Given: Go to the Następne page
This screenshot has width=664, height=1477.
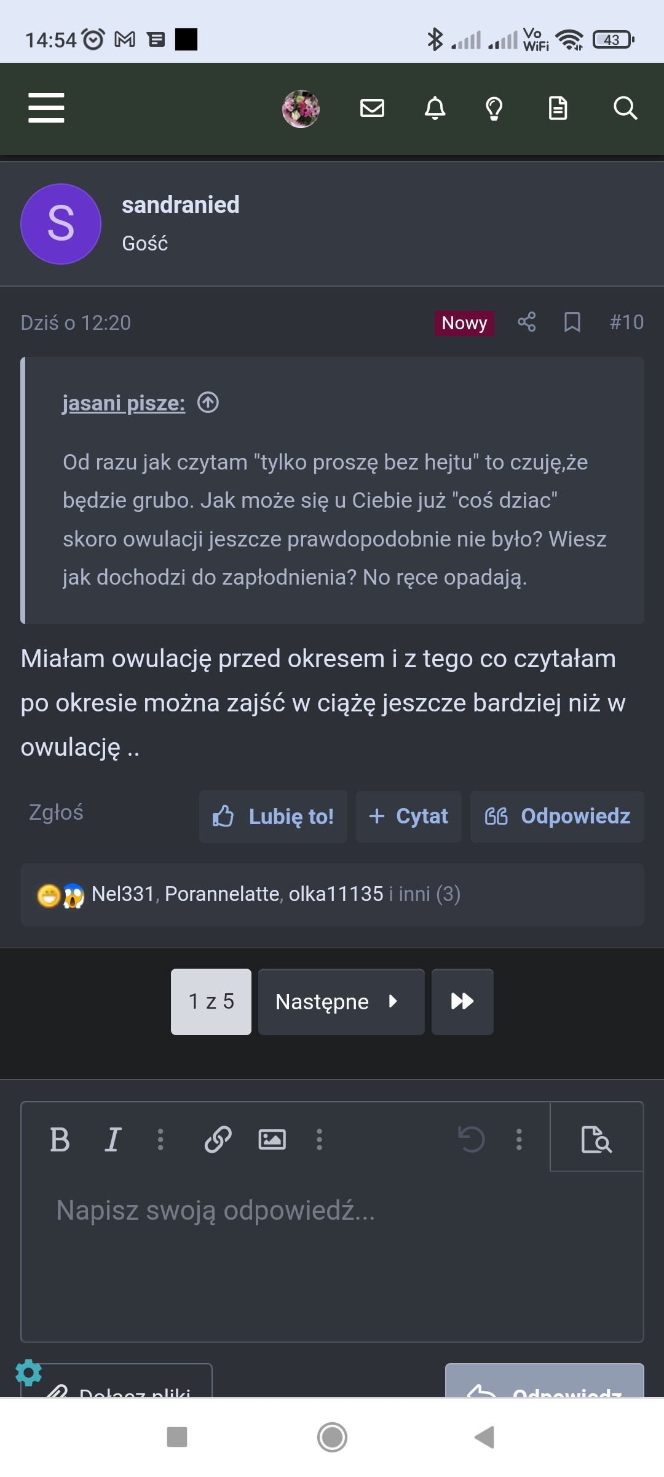Looking at the screenshot, I should (x=341, y=1001).
